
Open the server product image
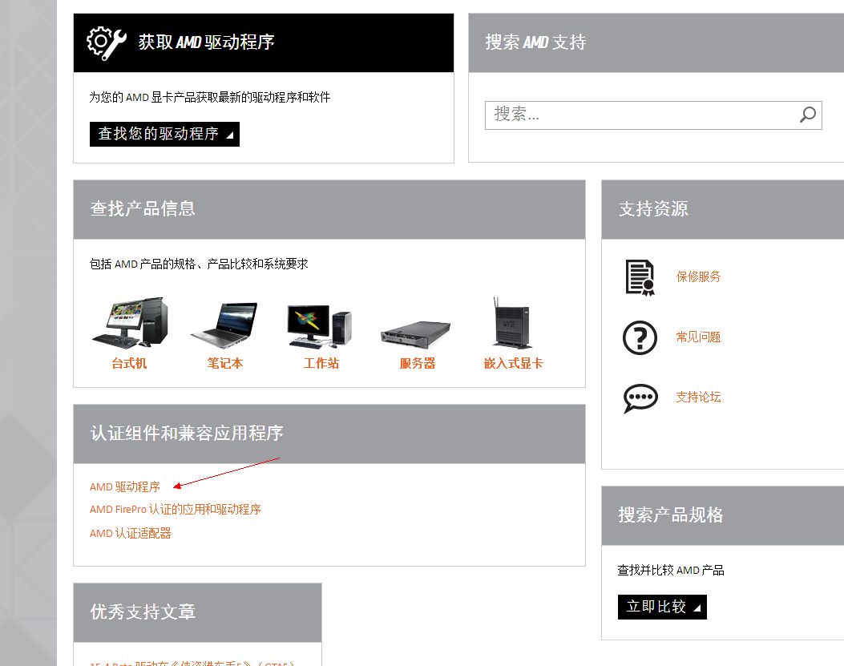click(415, 334)
